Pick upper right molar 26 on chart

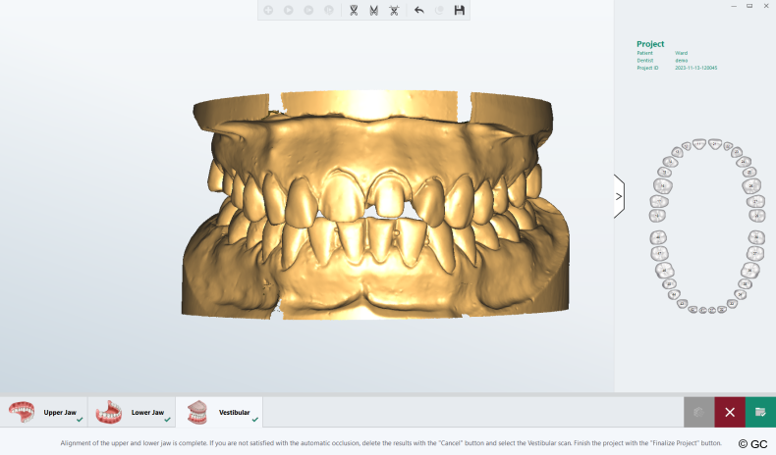pyautogui.click(x=751, y=185)
